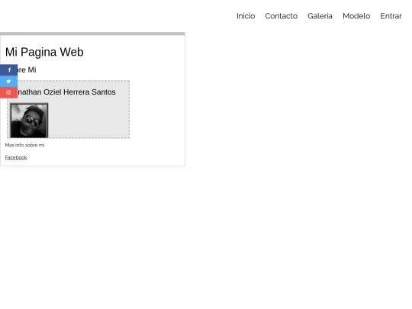Viewport: 412px width, 309px height.
Task: Click the Twitter share icon
Action: point(8,81)
